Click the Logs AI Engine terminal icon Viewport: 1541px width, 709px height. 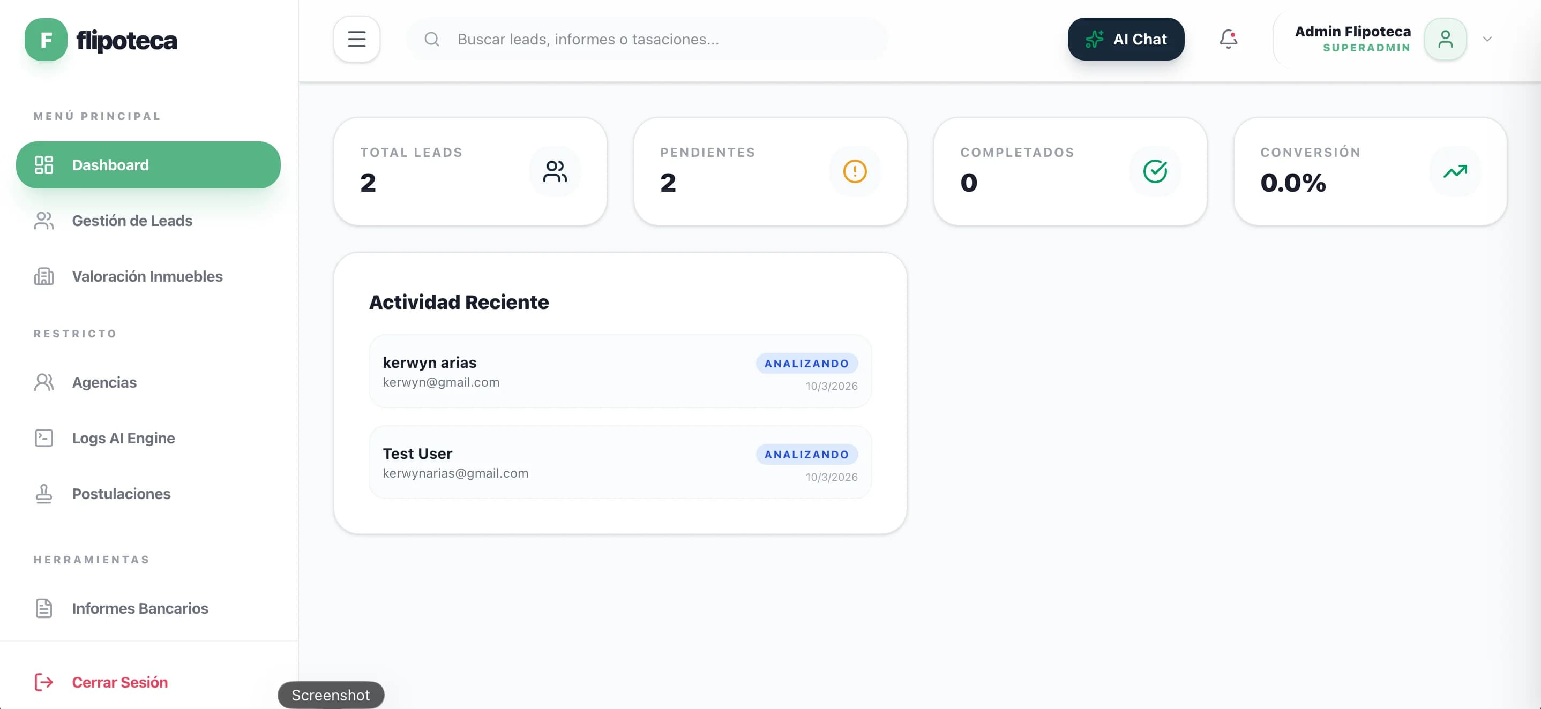click(x=44, y=438)
